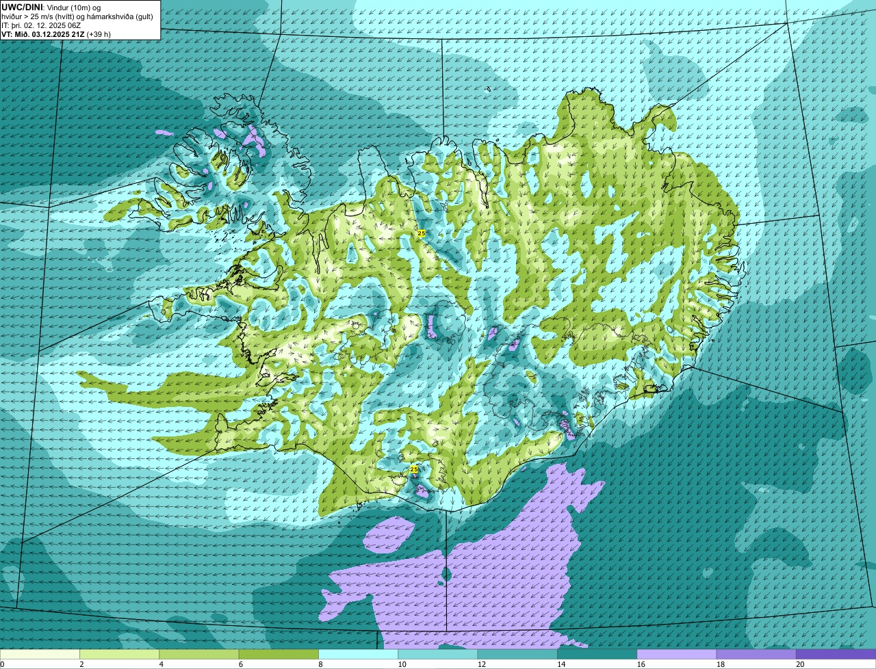Screen dimensions: 876x669
Task: Click the yellow 25 gust marker in north Iceland
Action: (x=421, y=233)
